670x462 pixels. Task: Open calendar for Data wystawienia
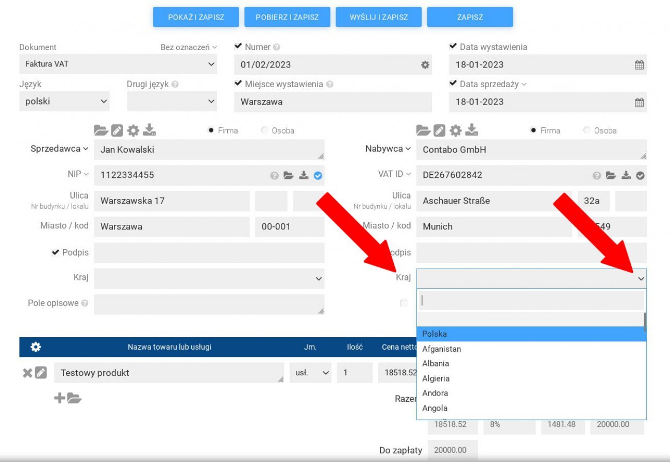click(639, 65)
